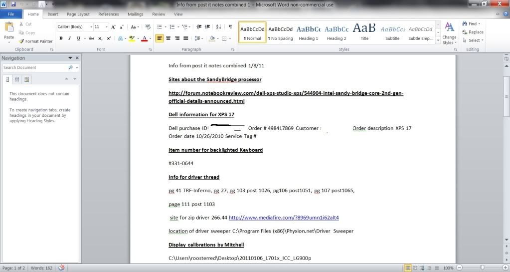Cut the selected text

(25, 24)
